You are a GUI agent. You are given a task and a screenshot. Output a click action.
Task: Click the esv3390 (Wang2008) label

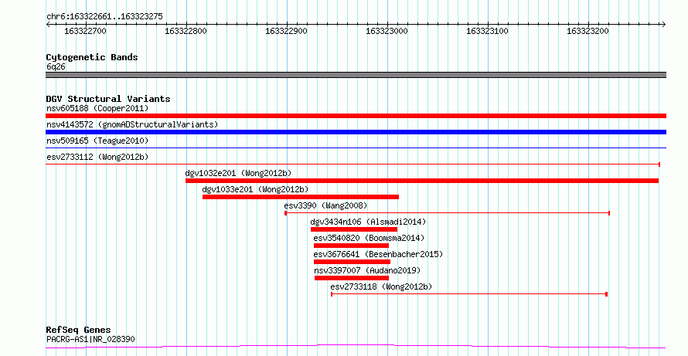(325, 205)
